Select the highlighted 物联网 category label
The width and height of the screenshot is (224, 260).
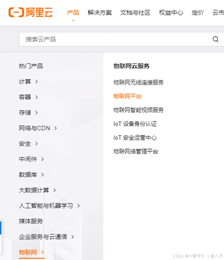[28, 252]
